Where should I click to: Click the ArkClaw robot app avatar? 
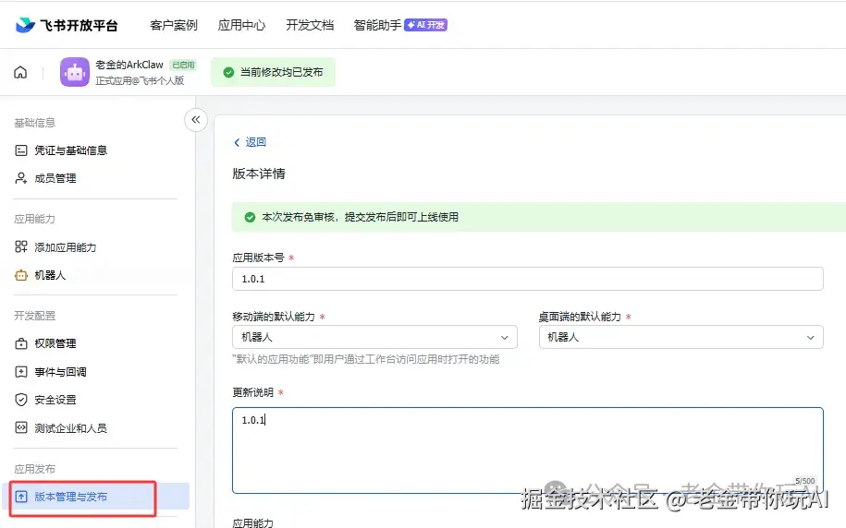click(75, 72)
